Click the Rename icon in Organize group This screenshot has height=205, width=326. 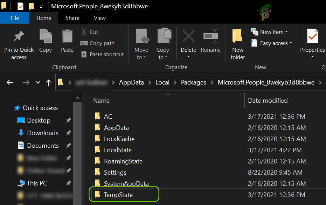click(x=211, y=36)
